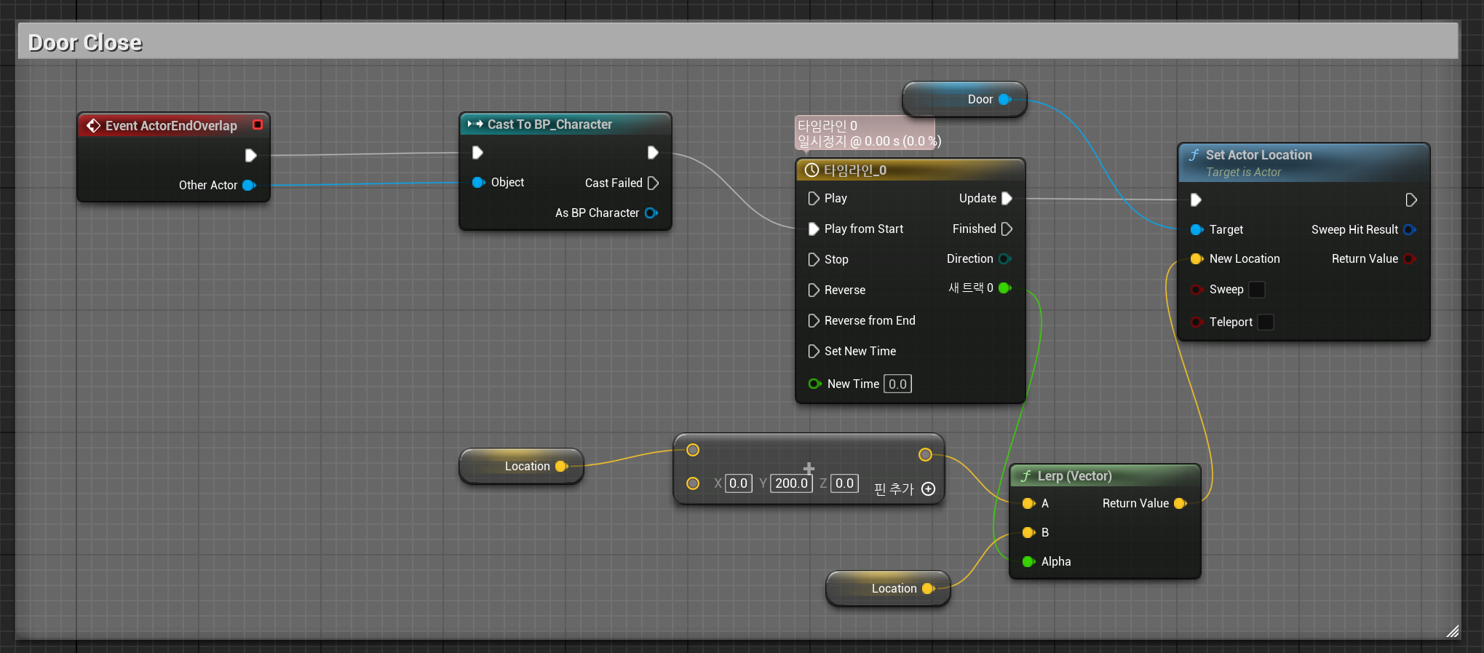This screenshot has width=1484, height=653.
Task: Click the Other Actor output pin
Action: point(249,185)
